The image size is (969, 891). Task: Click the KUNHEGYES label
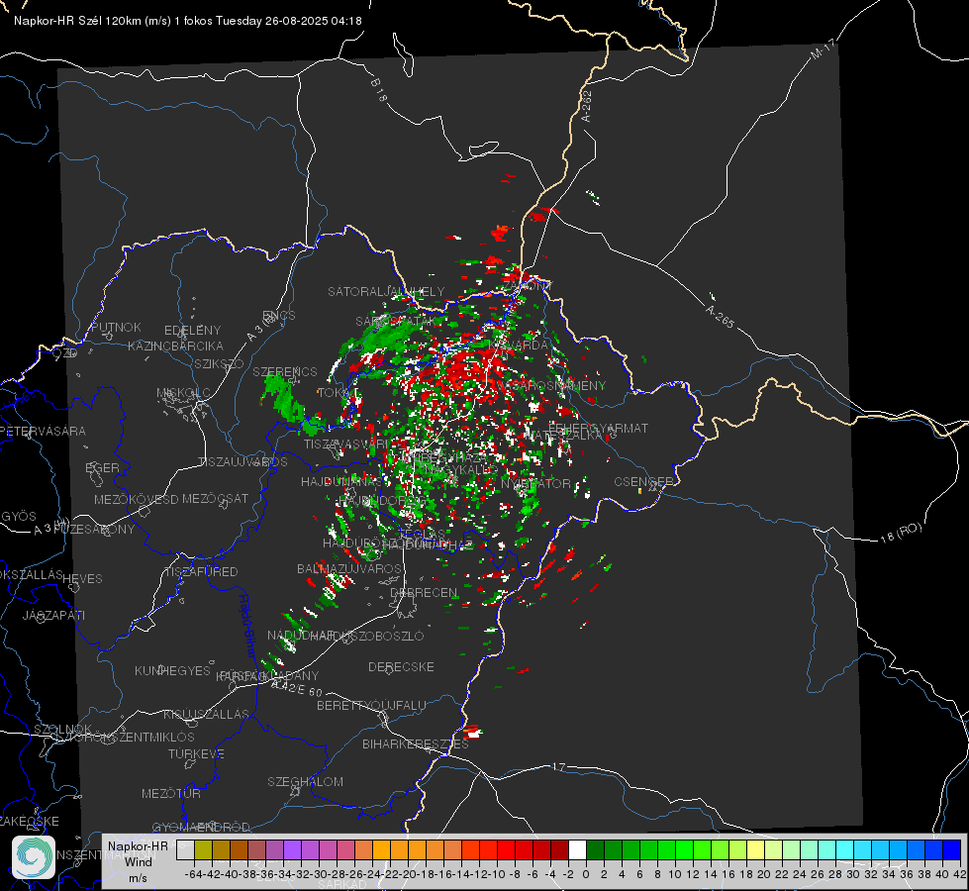pyautogui.click(x=172, y=671)
